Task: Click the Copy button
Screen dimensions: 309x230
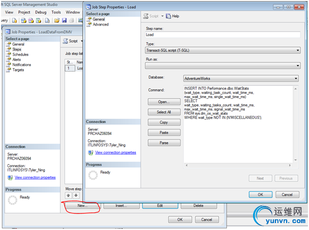Action: pyautogui.click(x=164, y=122)
